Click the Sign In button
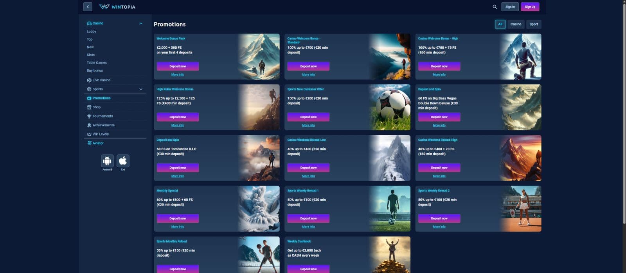Image resolution: width=626 pixels, height=273 pixels. (x=510, y=7)
